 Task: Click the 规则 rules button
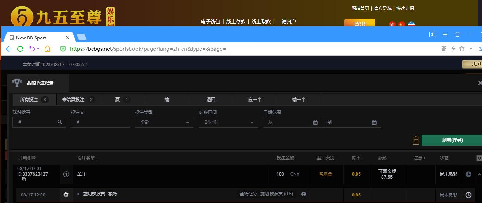[x=472, y=64]
